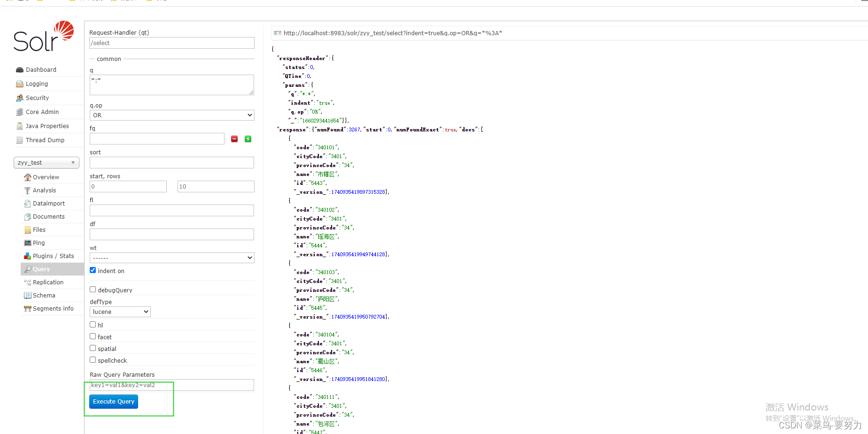Click the fl field list input
This screenshot has width=868, height=434.
click(172, 211)
